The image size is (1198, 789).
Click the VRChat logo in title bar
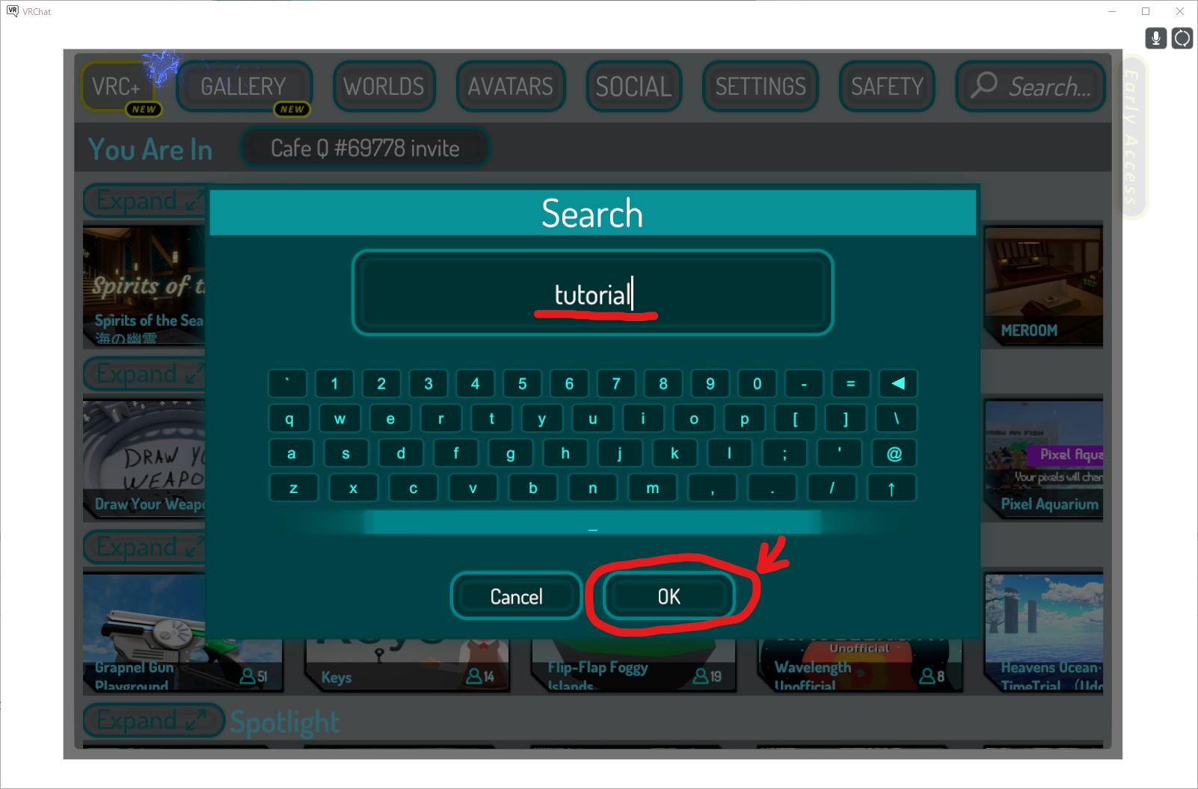(12, 11)
